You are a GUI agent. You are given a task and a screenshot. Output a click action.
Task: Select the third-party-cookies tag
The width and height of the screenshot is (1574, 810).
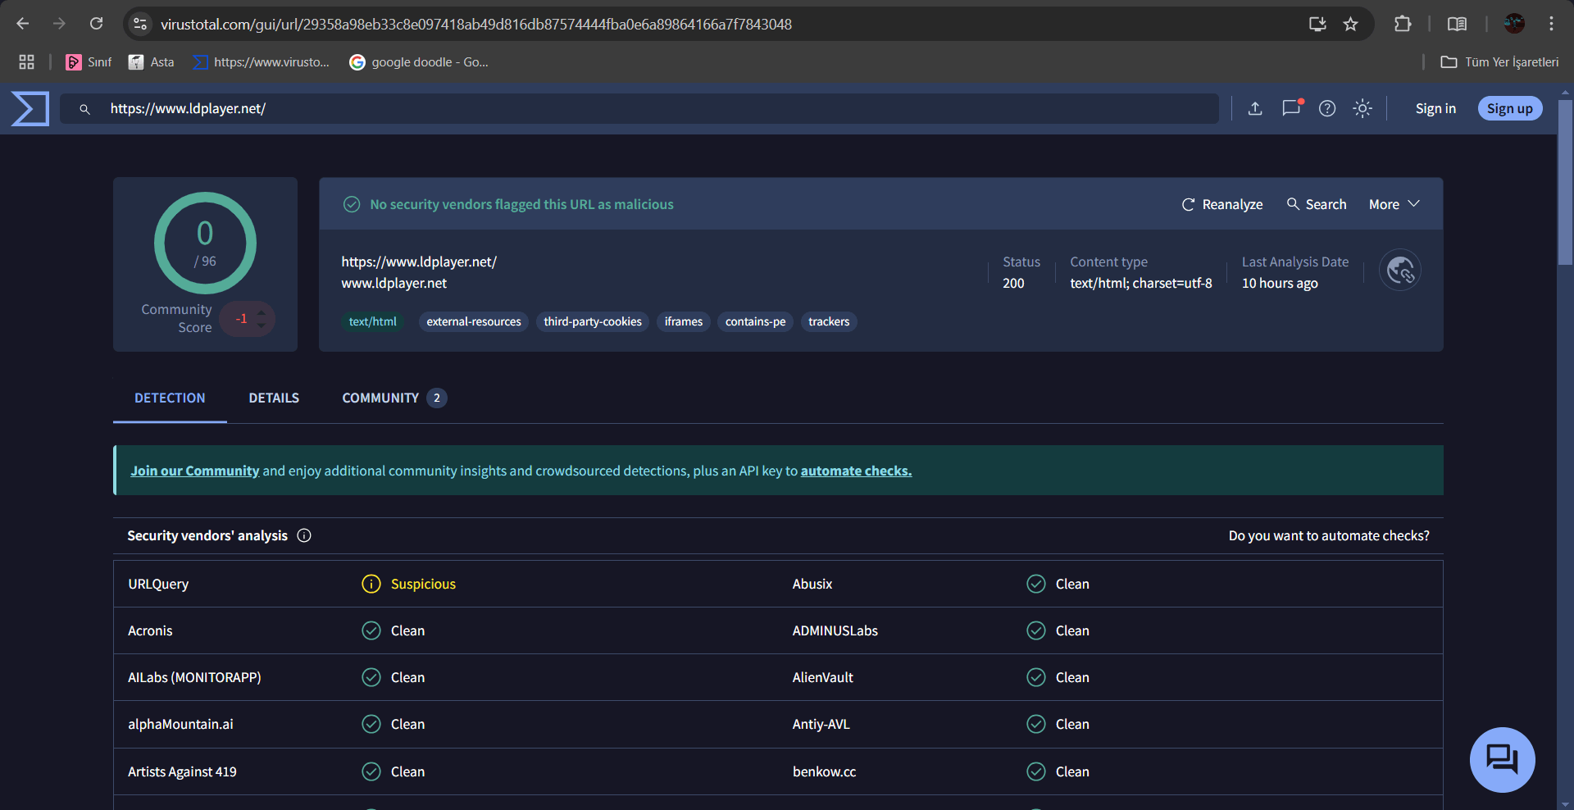[x=593, y=321]
